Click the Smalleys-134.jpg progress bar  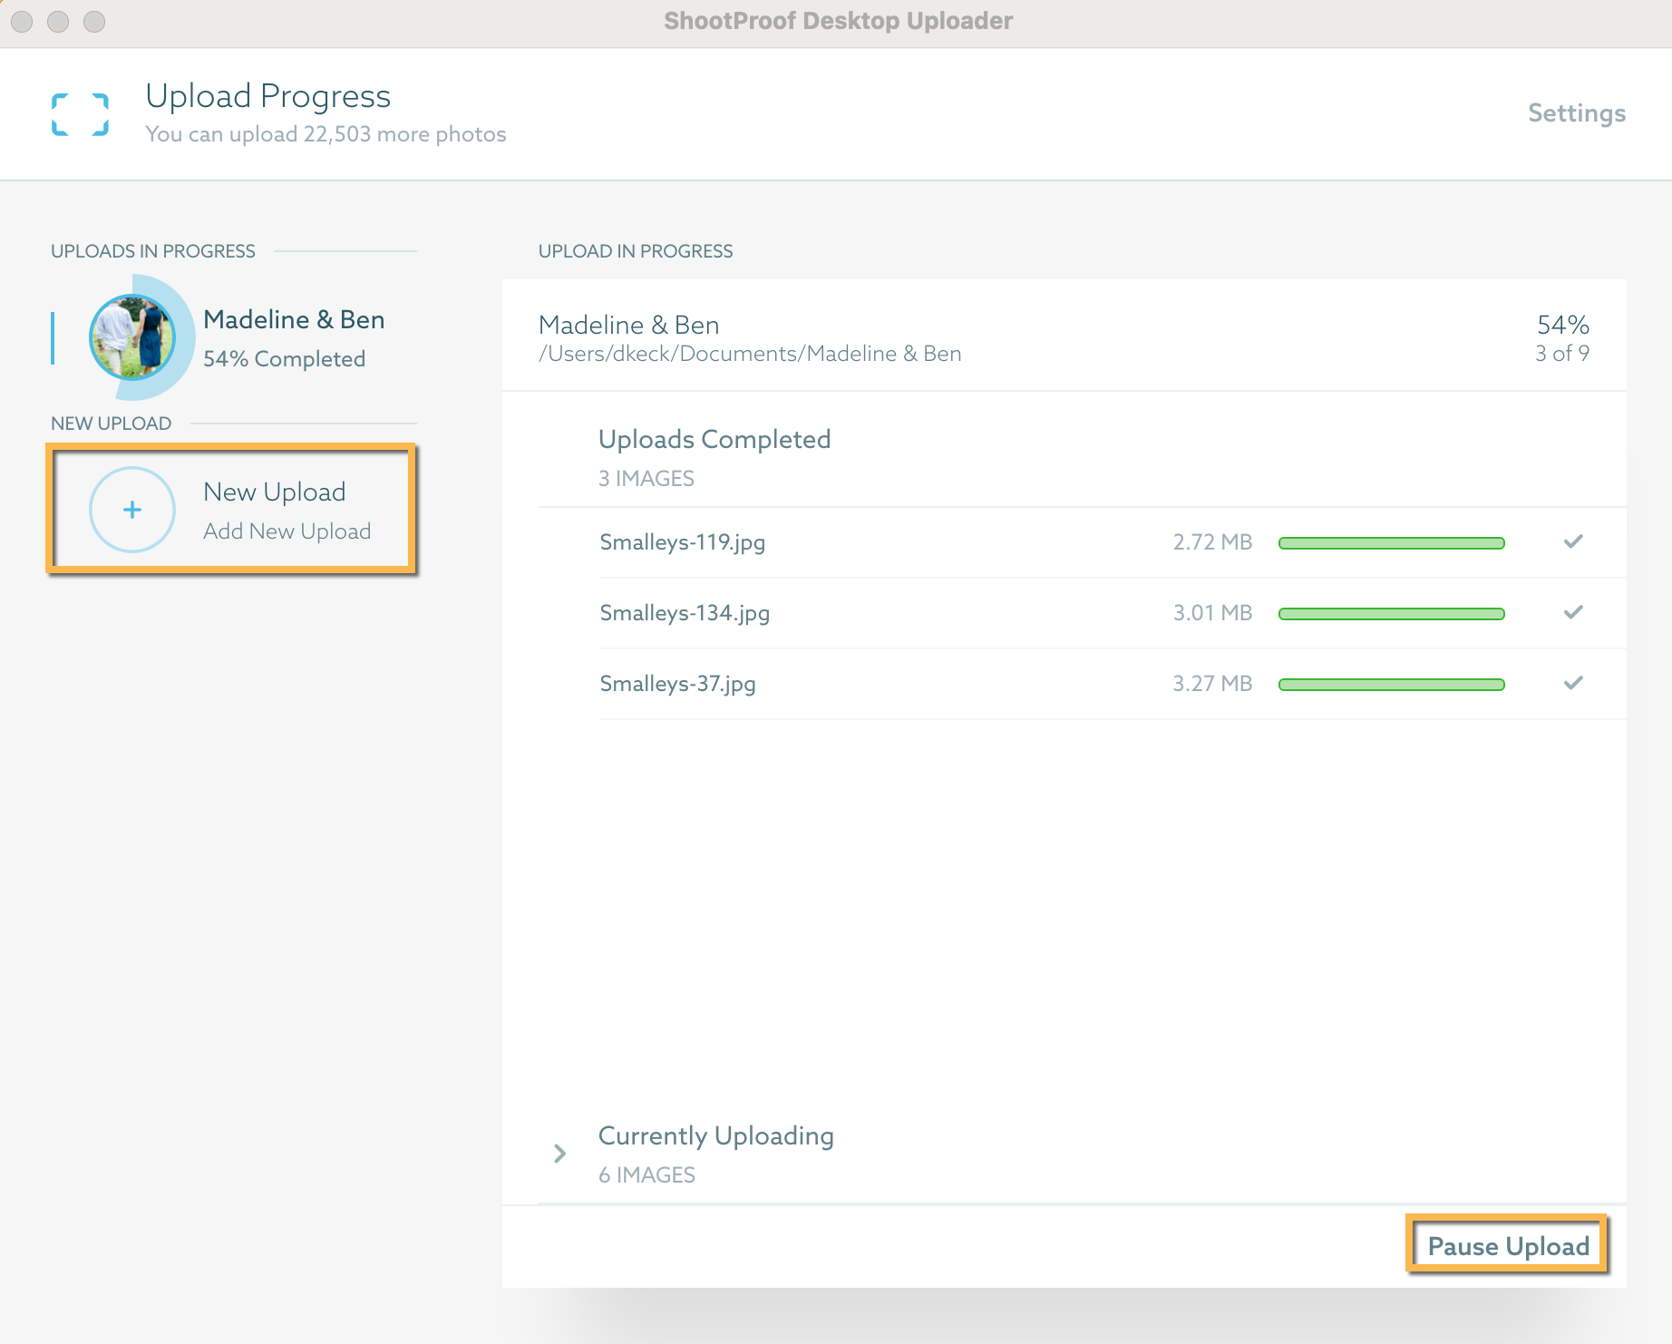(x=1391, y=614)
